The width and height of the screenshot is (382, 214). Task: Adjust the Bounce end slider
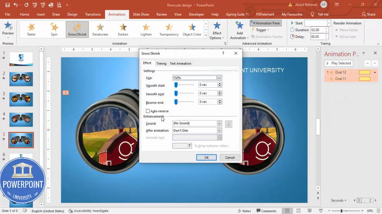click(176, 102)
